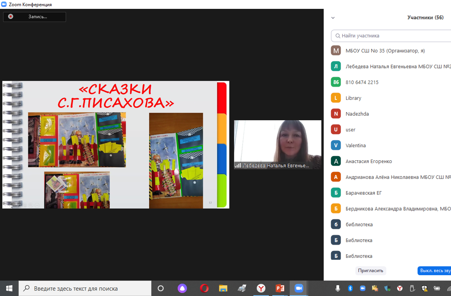The width and height of the screenshot is (451, 296).
Task: Click the speaker's video thumbnail
Action: pyautogui.click(x=278, y=144)
